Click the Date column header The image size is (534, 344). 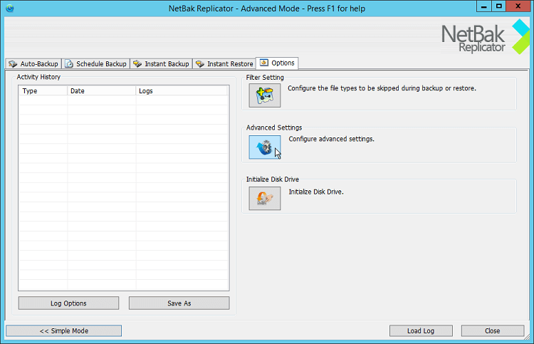tap(100, 91)
